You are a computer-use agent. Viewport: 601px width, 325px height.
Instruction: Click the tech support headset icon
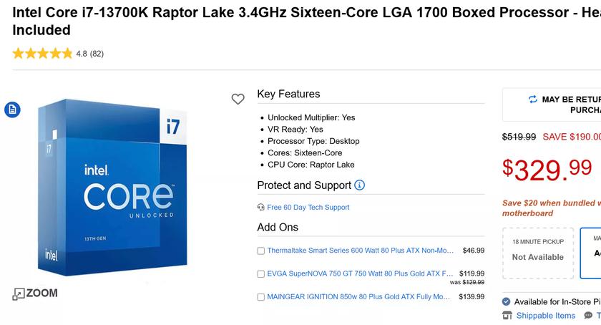261,208
